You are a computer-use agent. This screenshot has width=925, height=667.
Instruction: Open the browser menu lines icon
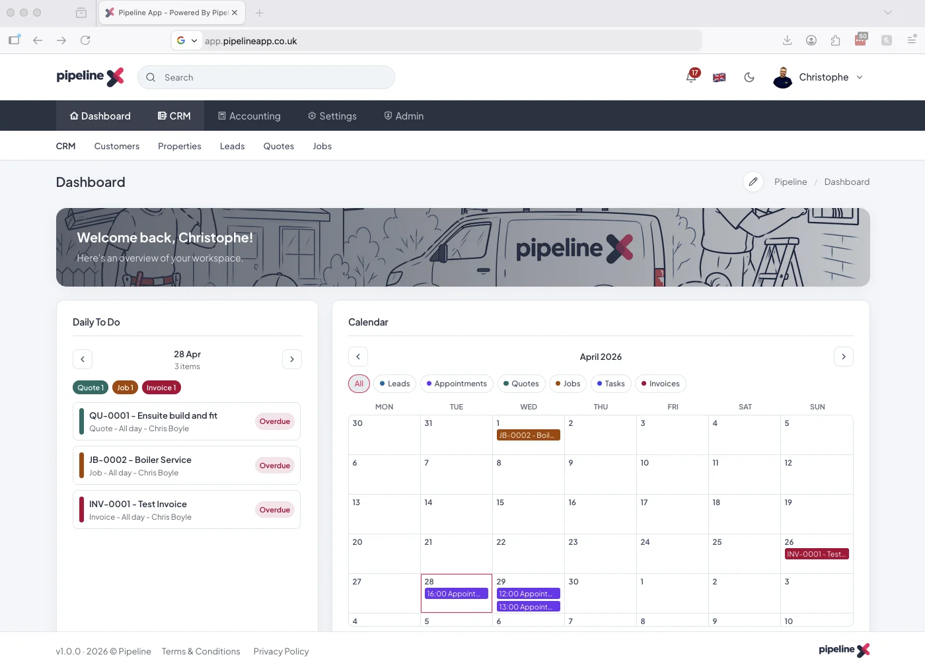(912, 40)
